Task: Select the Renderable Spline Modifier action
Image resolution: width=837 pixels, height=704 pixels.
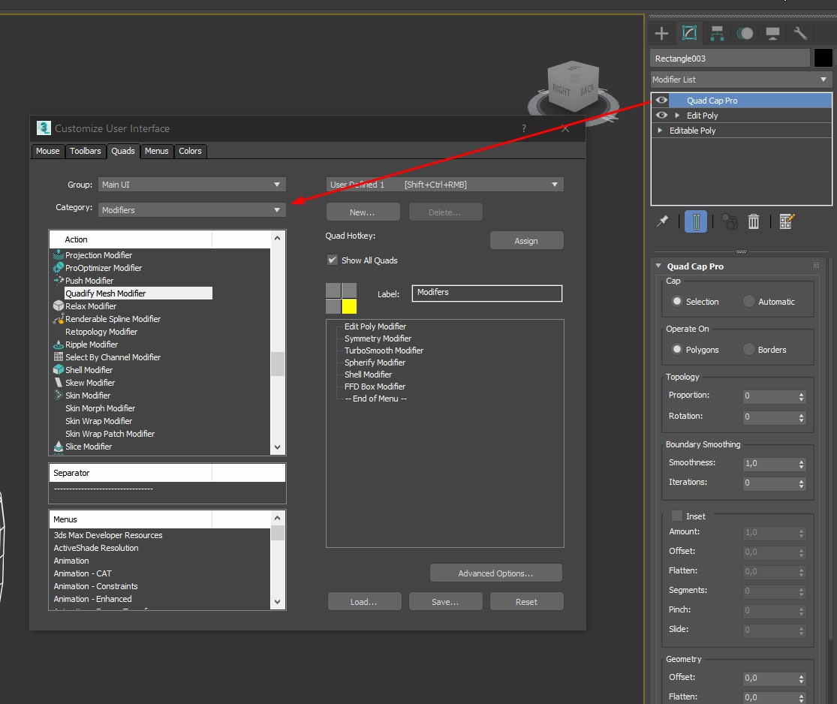Action: coord(113,319)
